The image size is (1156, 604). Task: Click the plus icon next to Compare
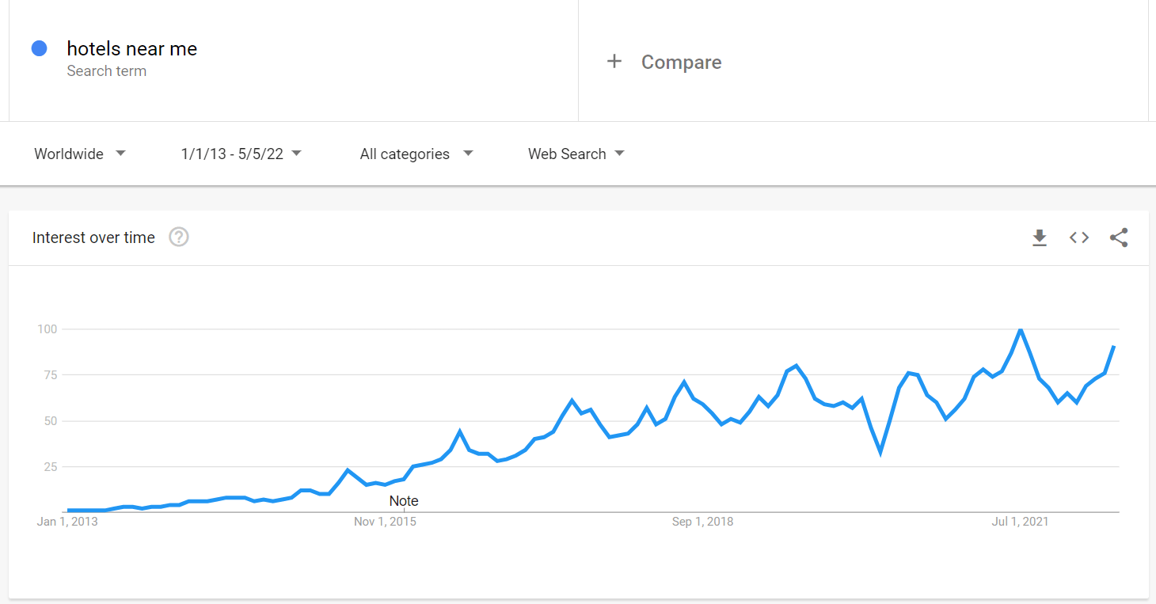614,62
